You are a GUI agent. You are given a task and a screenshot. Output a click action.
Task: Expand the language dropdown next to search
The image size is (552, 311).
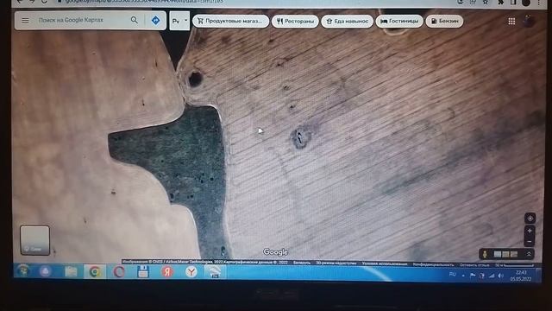[x=179, y=21]
